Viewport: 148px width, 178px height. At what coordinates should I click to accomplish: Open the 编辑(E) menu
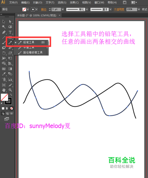[25, 2]
